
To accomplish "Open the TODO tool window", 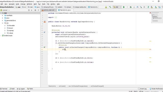I will (30, 89).
